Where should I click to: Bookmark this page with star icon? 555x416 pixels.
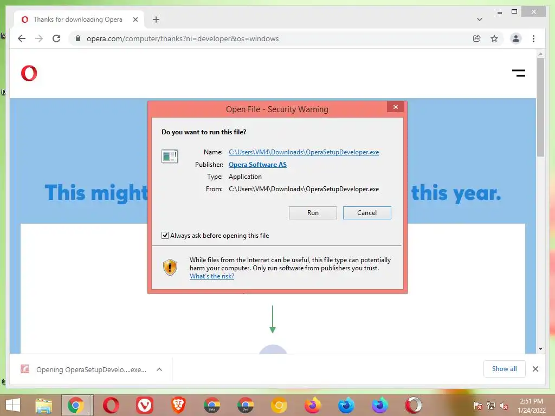pos(494,38)
